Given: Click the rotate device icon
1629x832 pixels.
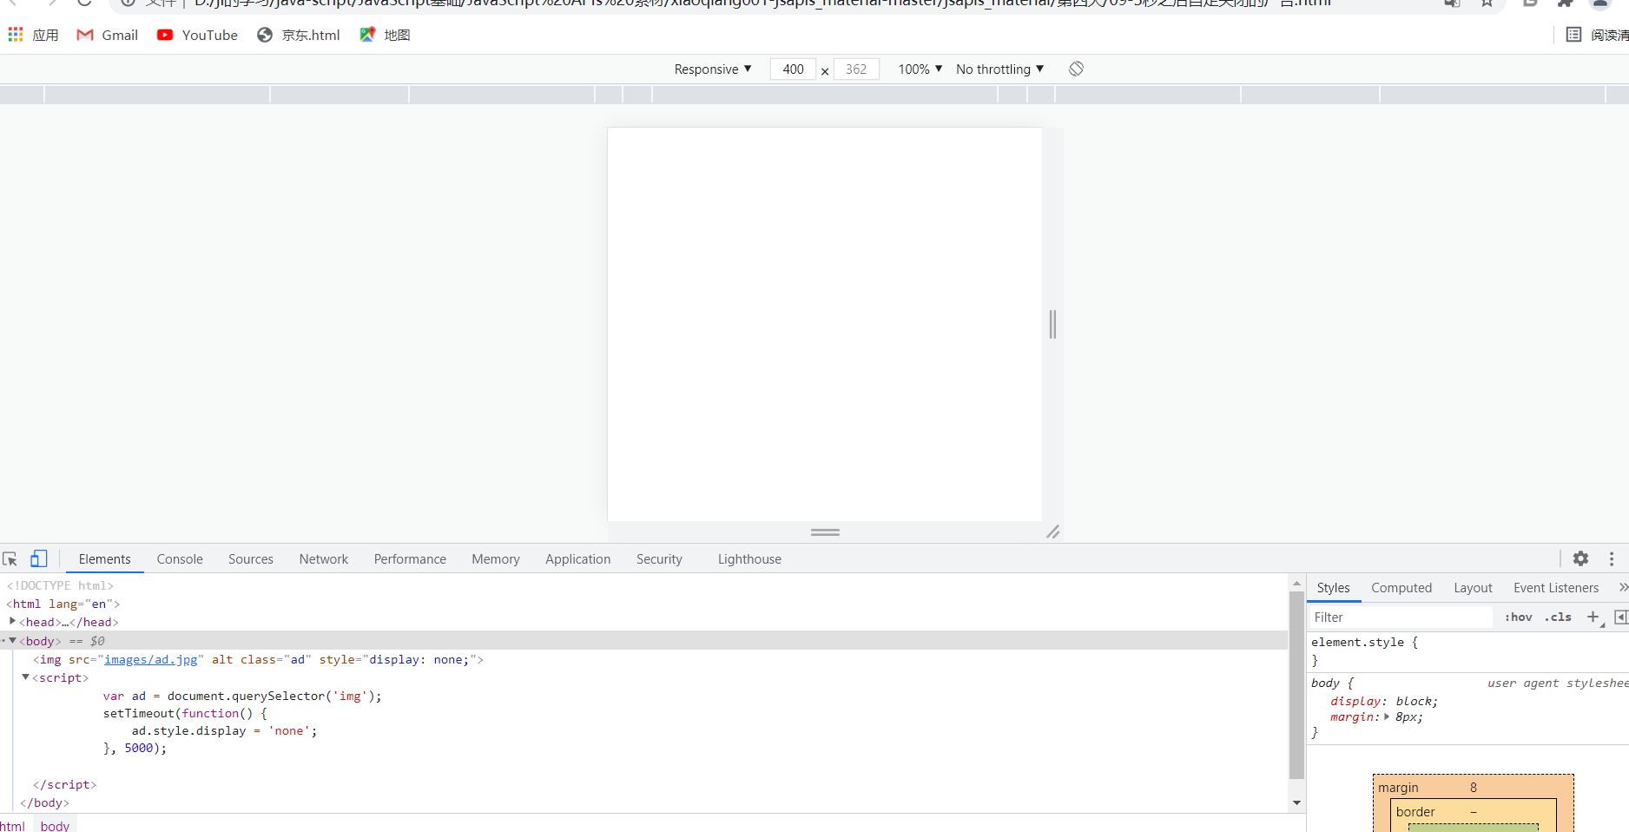Looking at the screenshot, I should (1076, 69).
